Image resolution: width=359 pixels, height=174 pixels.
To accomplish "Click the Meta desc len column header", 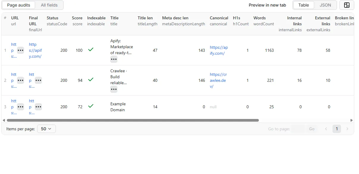I will pyautogui.click(x=183, y=21).
